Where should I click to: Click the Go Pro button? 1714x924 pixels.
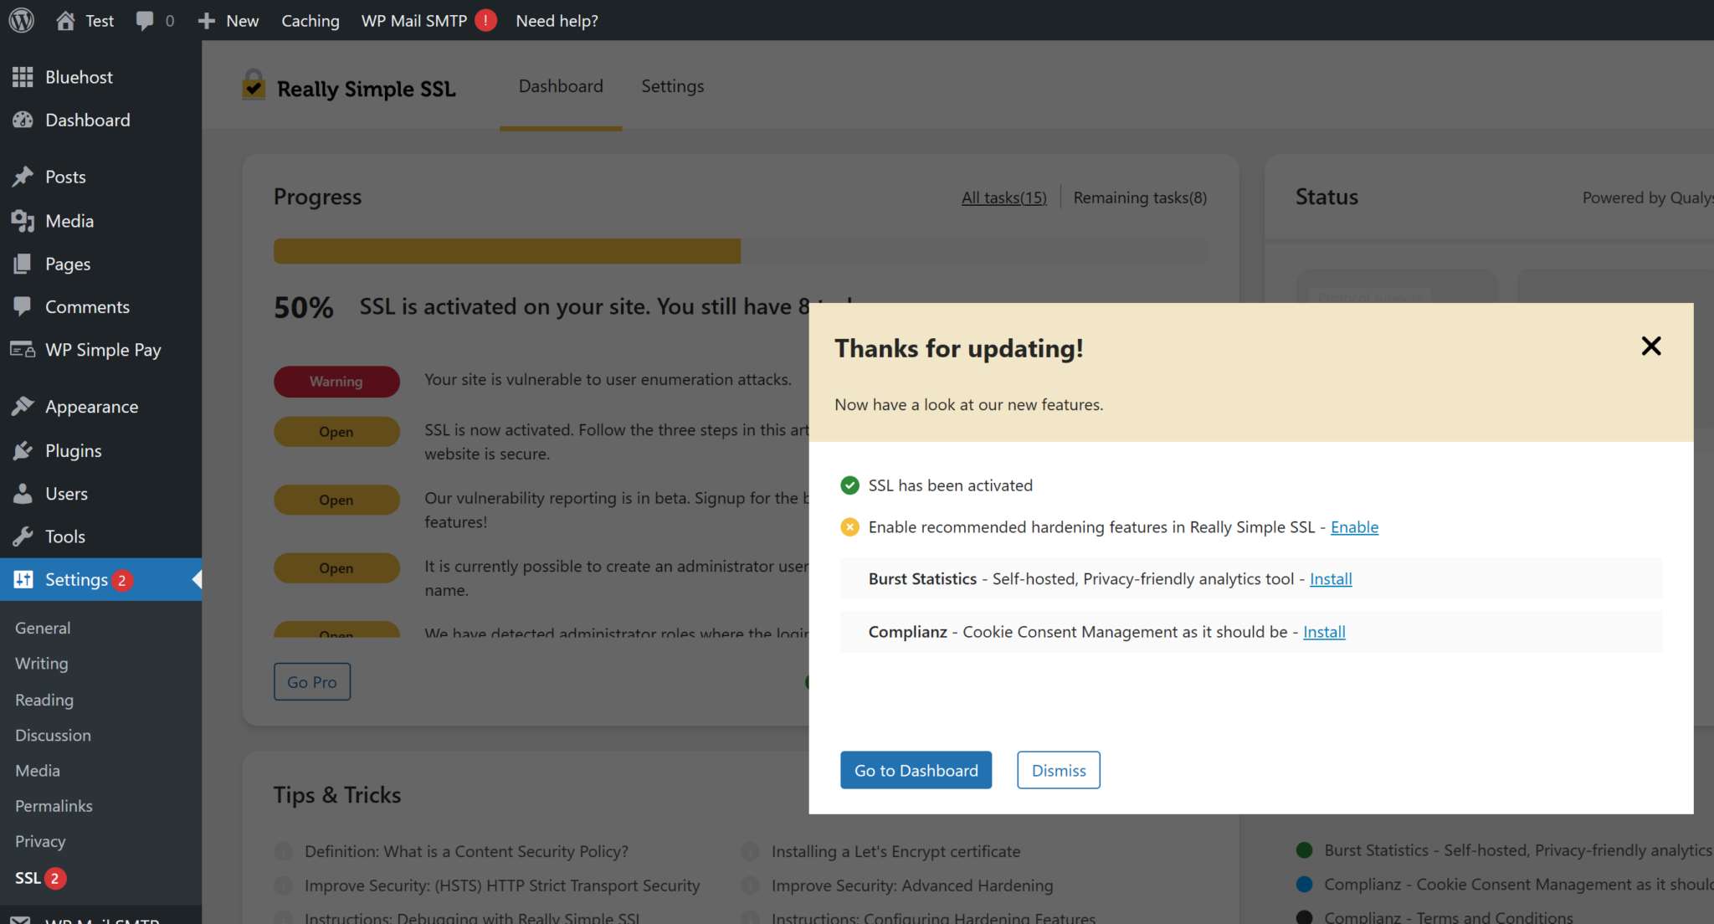pyautogui.click(x=312, y=682)
